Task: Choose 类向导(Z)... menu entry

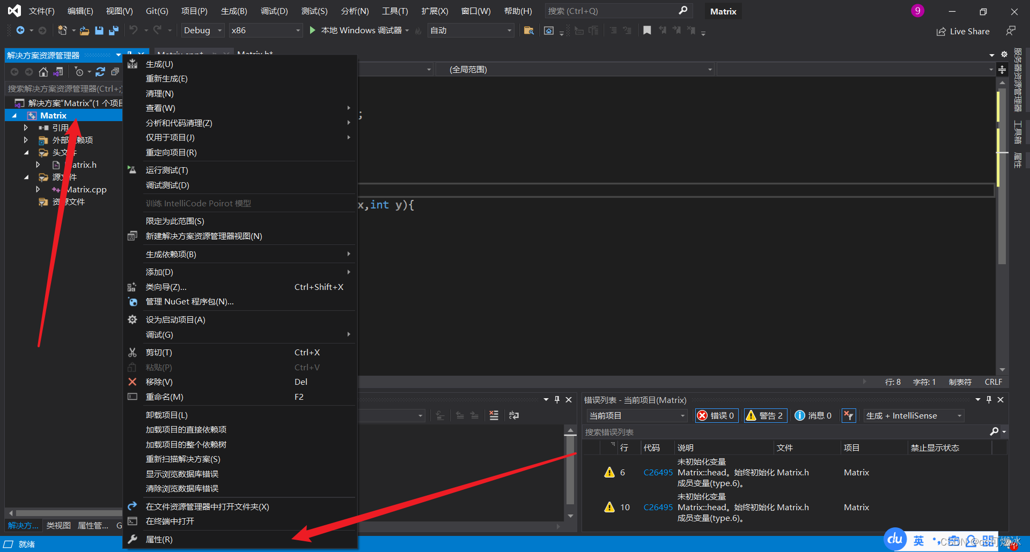Action: pyautogui.click(x=240, y=287)
